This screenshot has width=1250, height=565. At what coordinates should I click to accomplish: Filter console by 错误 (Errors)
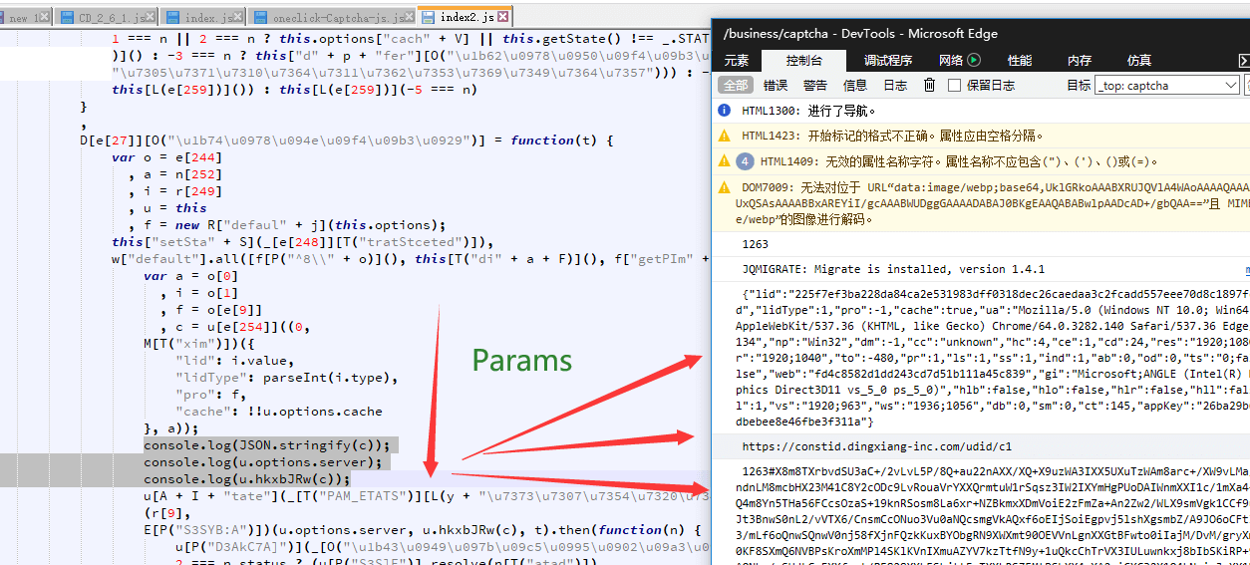click(x=776, y=86)
